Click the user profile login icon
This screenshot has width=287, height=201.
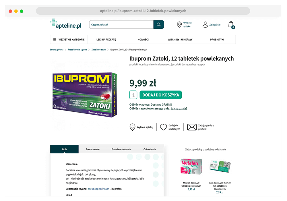coord(205,24)
